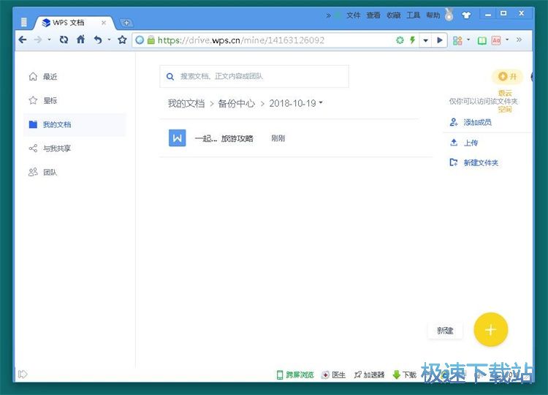
Task: Click the green lightning speed-mode icon
Action: [412, 40]
